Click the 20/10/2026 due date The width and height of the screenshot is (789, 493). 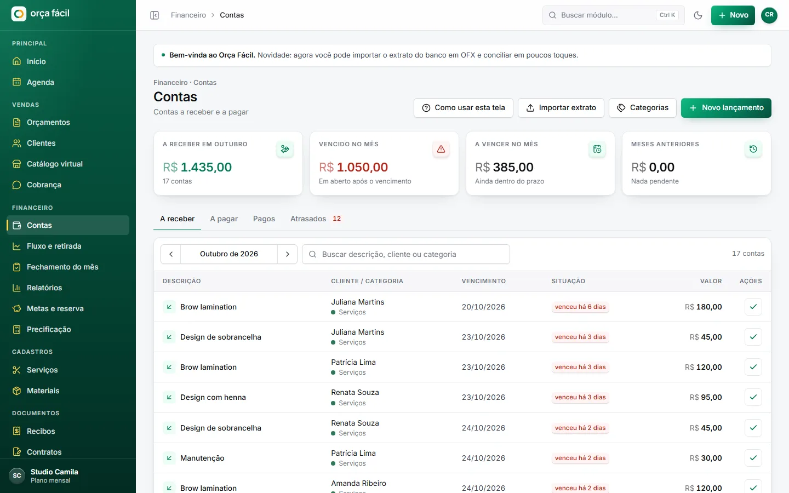(x=483, y=307)
